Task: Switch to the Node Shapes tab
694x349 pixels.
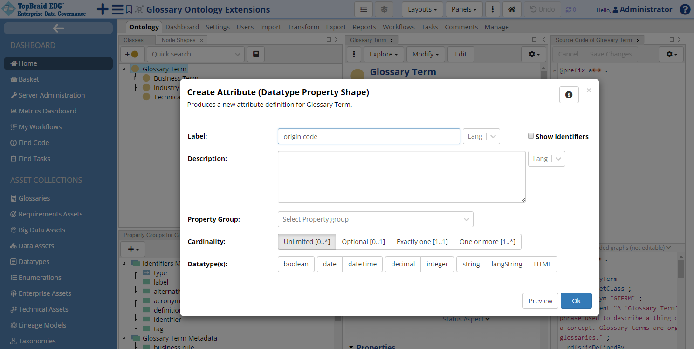Action: click(x=178, y=40)
